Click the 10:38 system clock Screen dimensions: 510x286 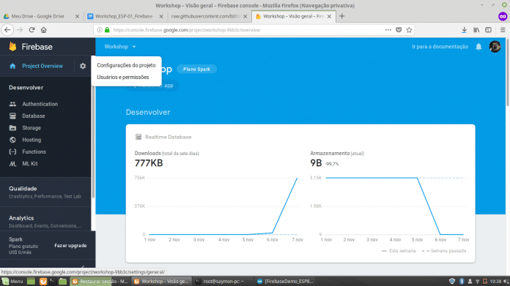click(x=495, y=281)
